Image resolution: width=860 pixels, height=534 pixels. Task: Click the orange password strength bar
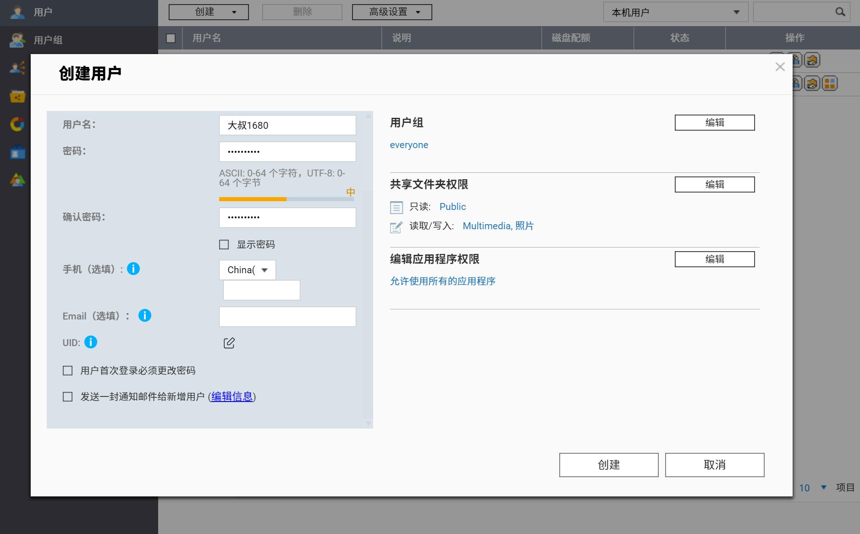point(252,199)
